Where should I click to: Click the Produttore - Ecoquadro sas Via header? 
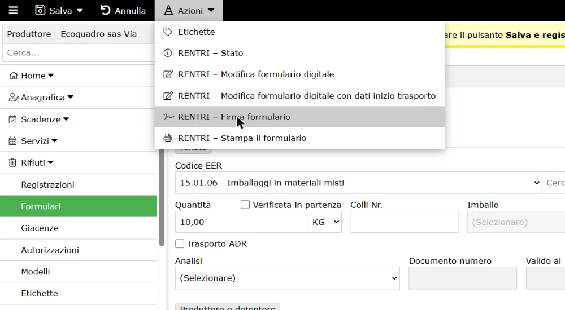click(79, 34)
